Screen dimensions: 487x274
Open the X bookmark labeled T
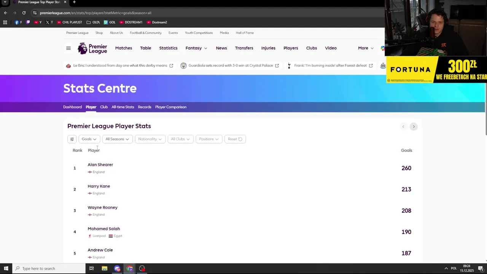click(x=49, y=22)
